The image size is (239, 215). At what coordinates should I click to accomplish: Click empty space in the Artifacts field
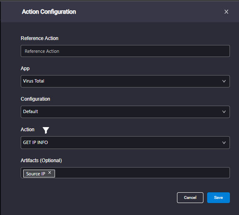(142, 172)
